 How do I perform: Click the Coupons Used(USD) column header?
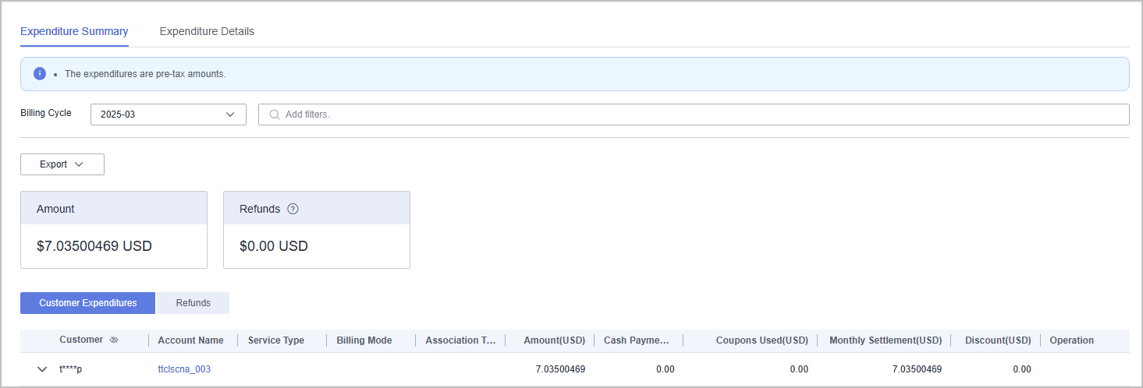(761, 340)
